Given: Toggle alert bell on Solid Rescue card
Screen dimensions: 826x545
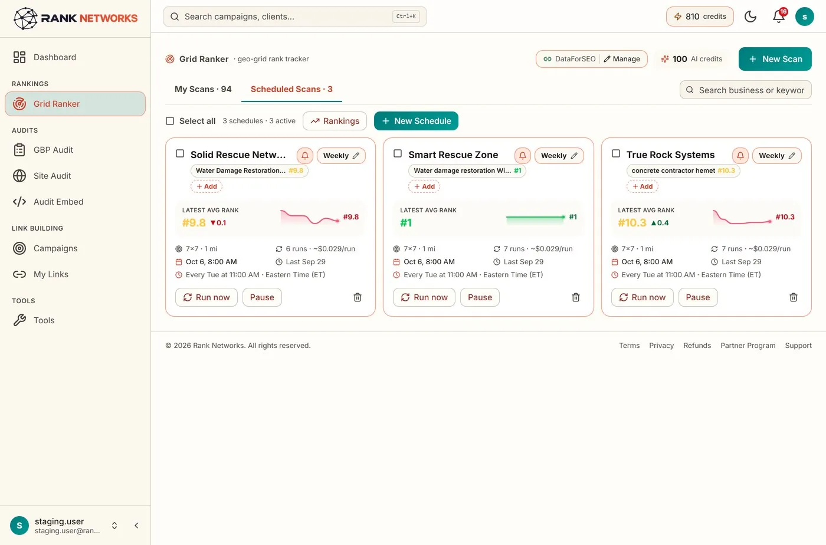Looking at the screenshot, I should tap(305, 156).
